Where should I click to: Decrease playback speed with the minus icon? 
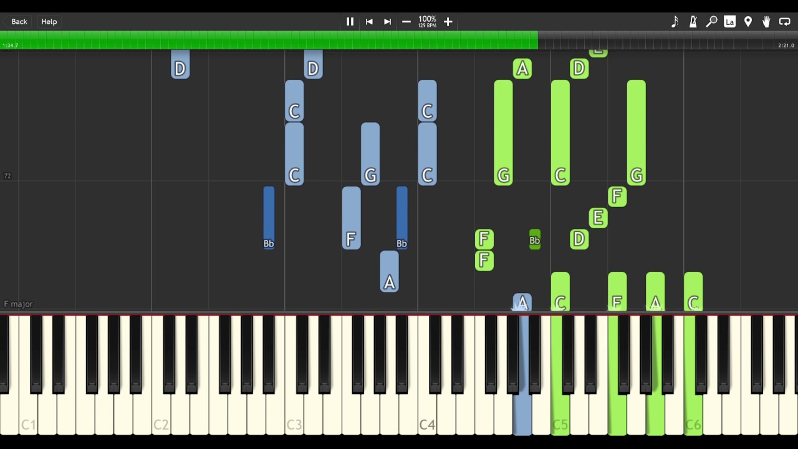[x=406, y=22]
